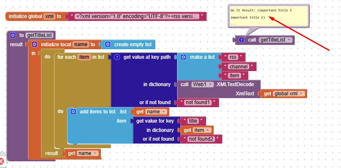Image resolution: width=341 pixels, height=168 pixels.
Task: Edit the global variable name xml
Action: [x=49, y=16]
